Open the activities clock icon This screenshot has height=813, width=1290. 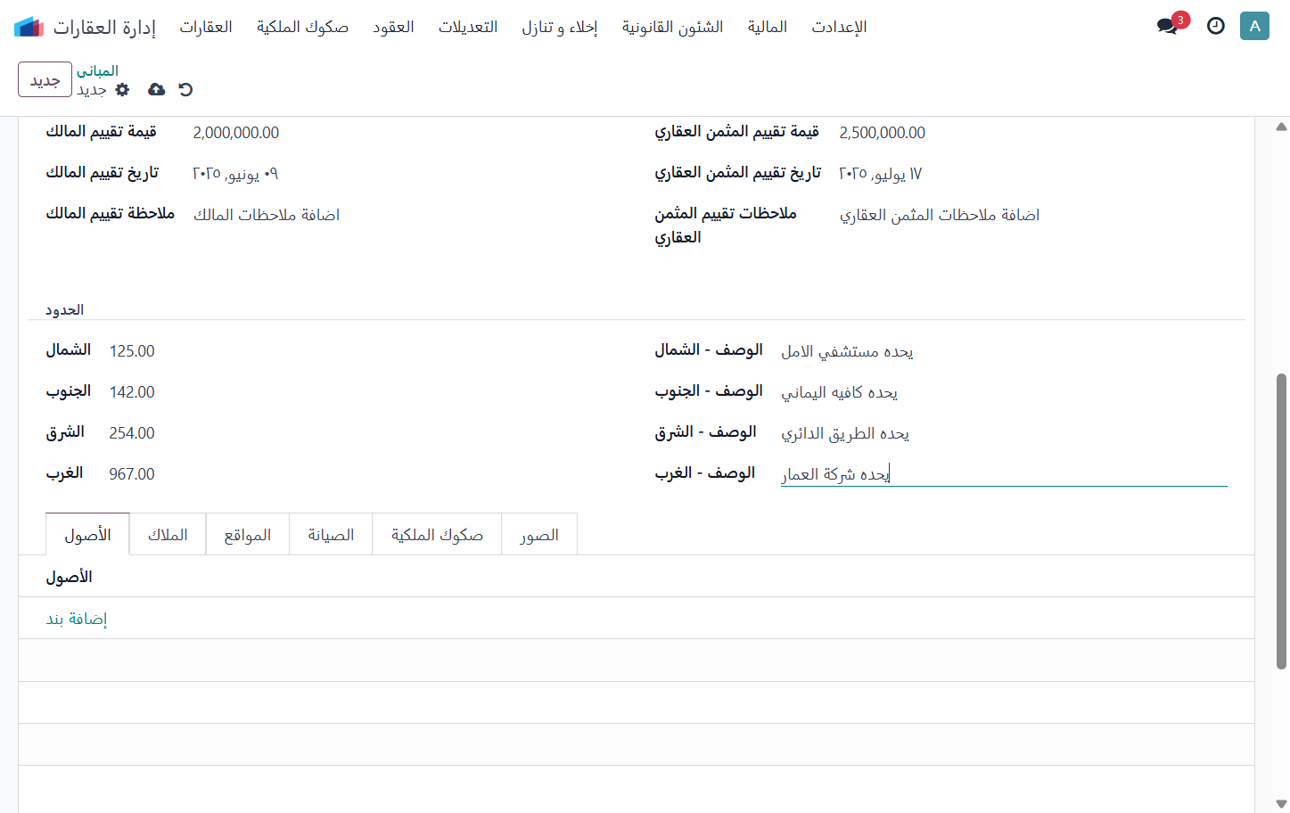(x=1216, y=26)
